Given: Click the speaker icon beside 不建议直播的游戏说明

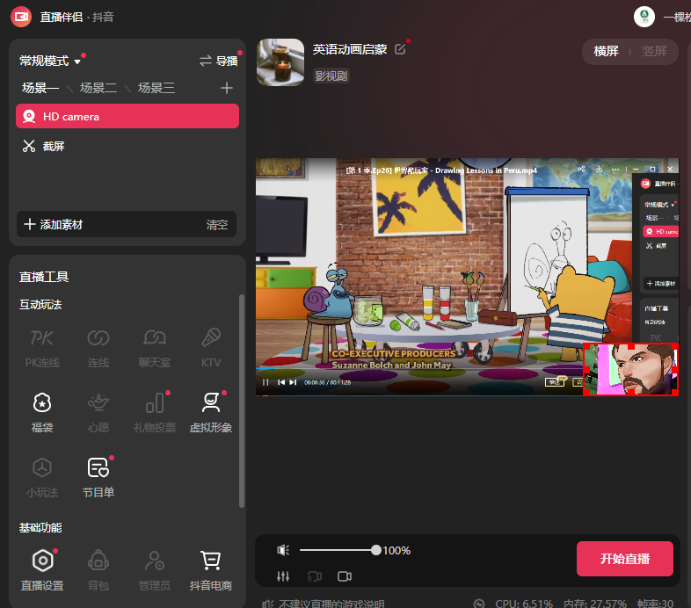Looking at the screenshot, I should [268, 603].
